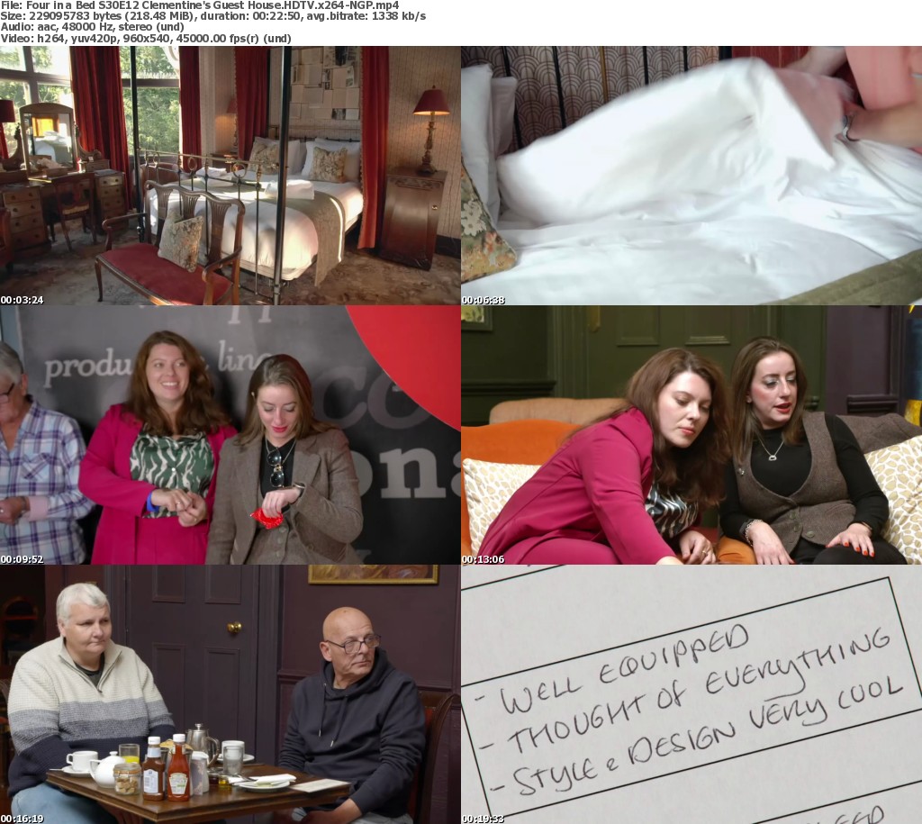Screen dimensions: 922x824
Task: Select the white duvet thumbnail
Action: [691, 176]
